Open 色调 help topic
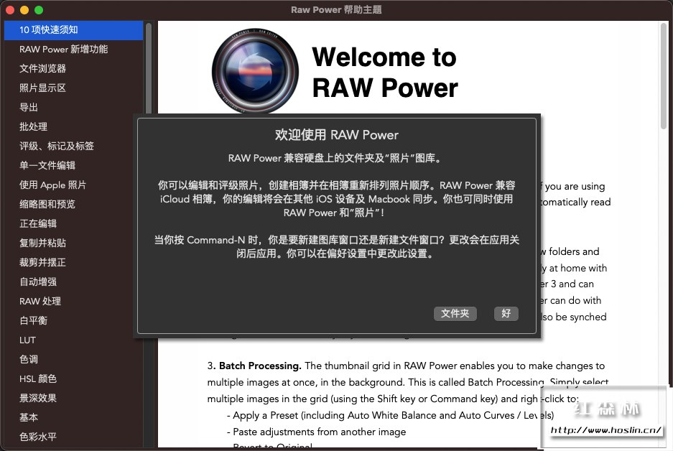The width and height of the screenshot is (673, 451). tap(73, 359)
